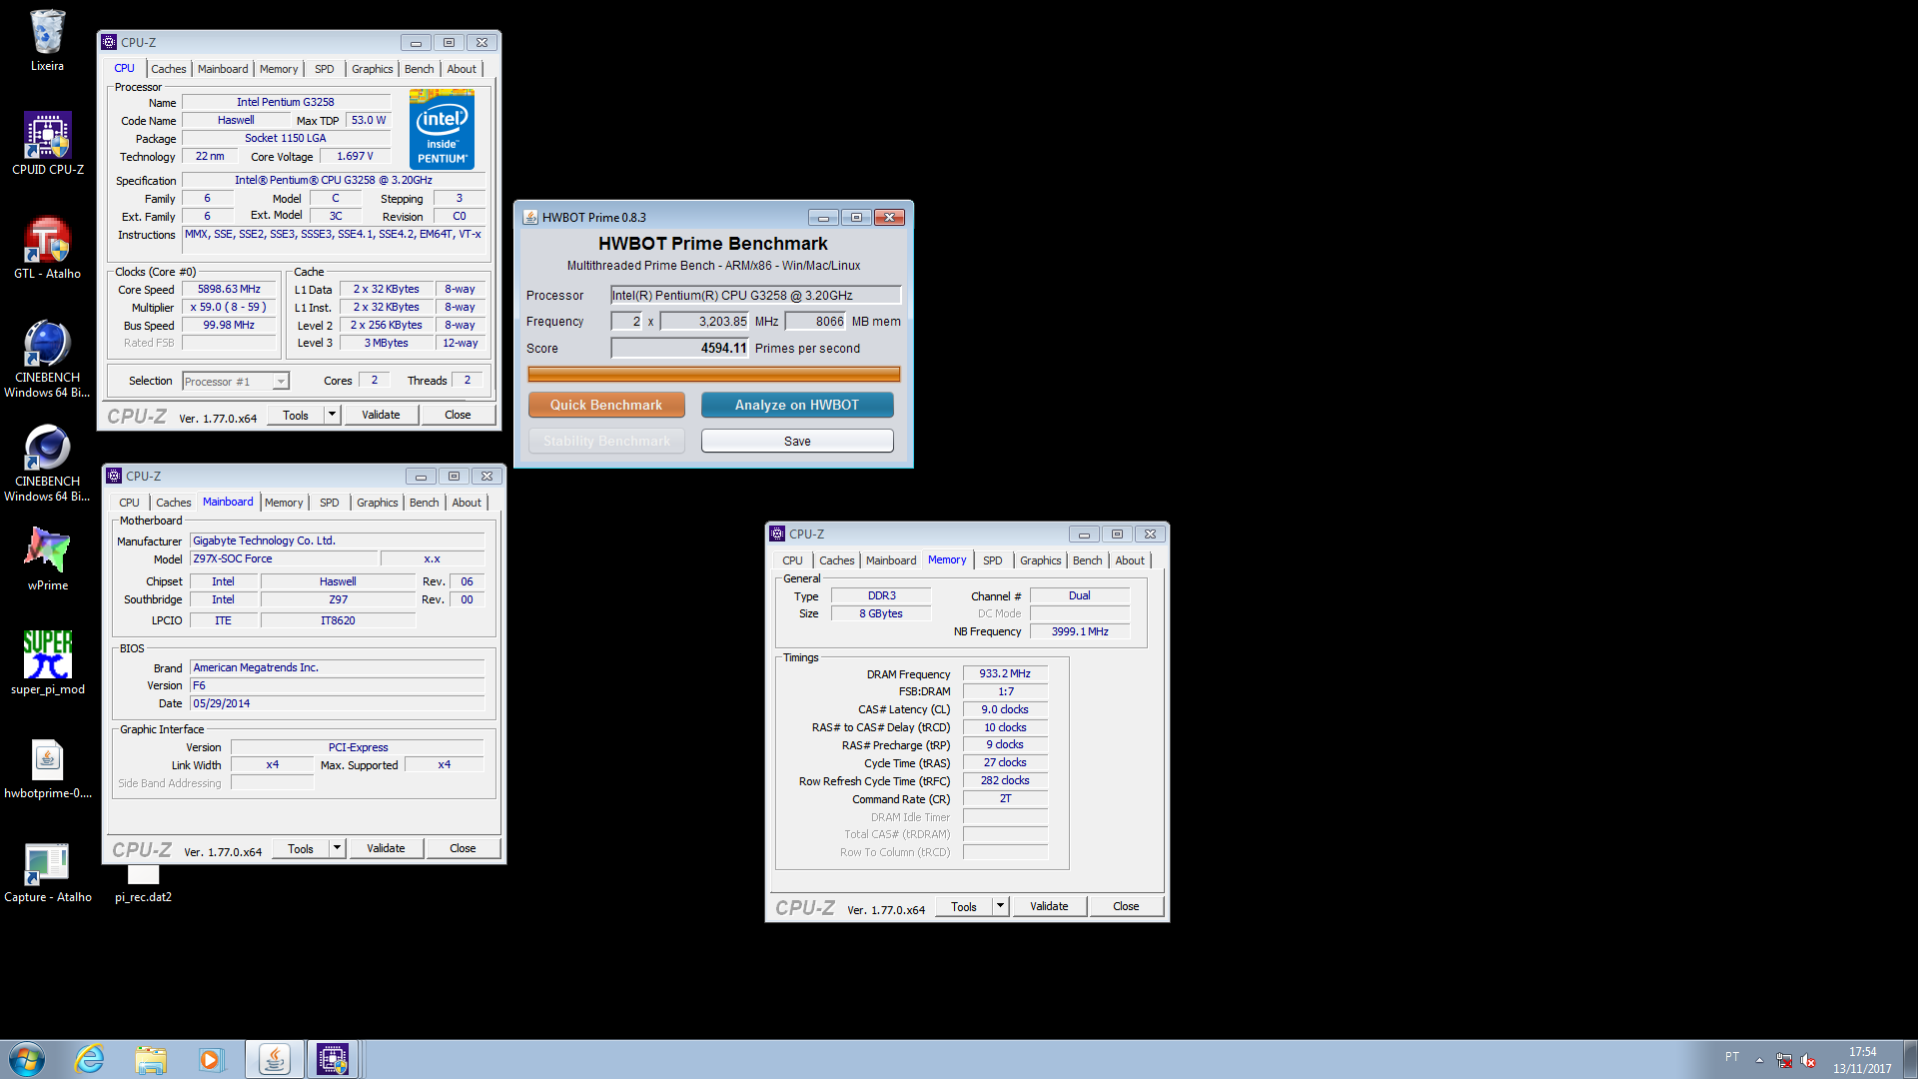Open Windows Media Player from the taskbar
This screenshot has width=1918, height=1079.
[211, 1059]
